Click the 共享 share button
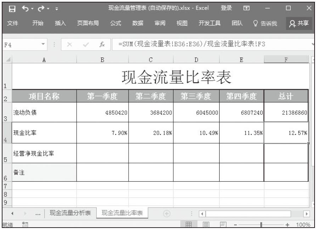This screenshot has height=229, width=316. pos(299,23)
